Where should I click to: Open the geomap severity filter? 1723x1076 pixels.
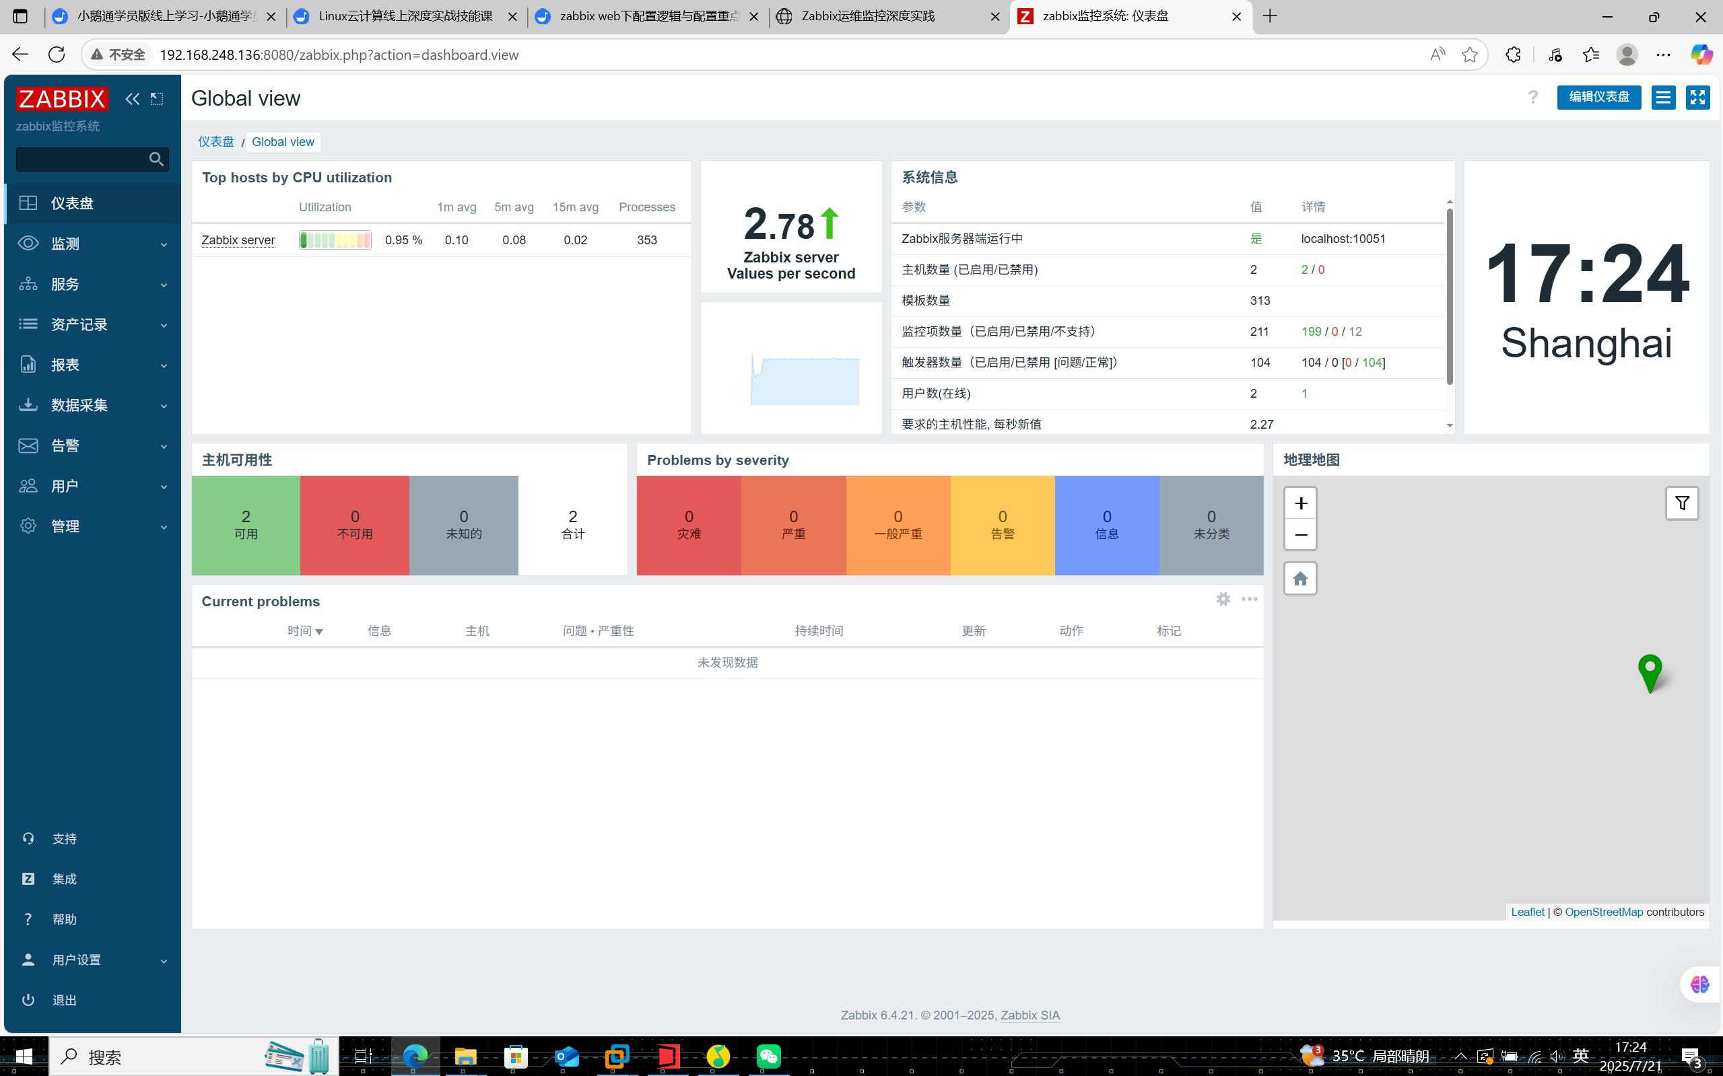point(1683,504)
